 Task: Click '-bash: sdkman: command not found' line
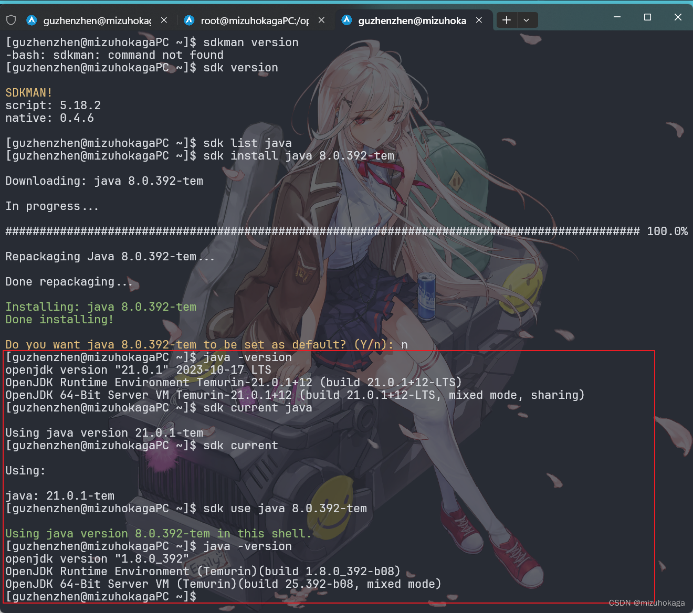click(x=114, y=55)
